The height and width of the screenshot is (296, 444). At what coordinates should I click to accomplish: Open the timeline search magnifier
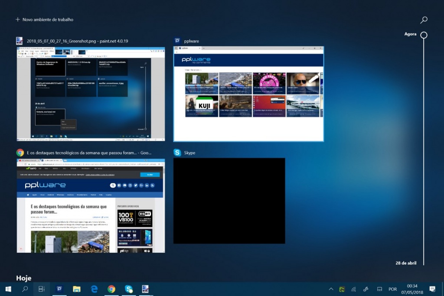point(424,20)
